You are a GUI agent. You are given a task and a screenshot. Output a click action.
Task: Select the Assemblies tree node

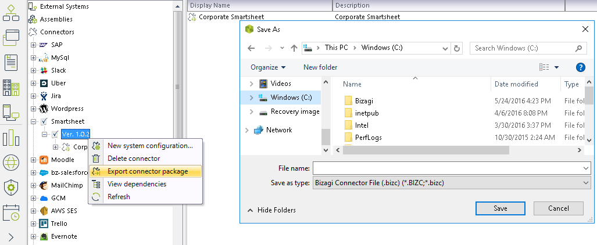(x=56, y=19)
